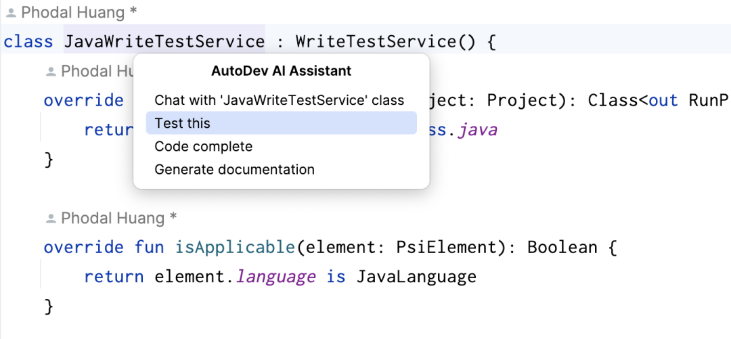Click 'fun' keyword before isApplicable
731x339 pixels.
click(149, 247)
